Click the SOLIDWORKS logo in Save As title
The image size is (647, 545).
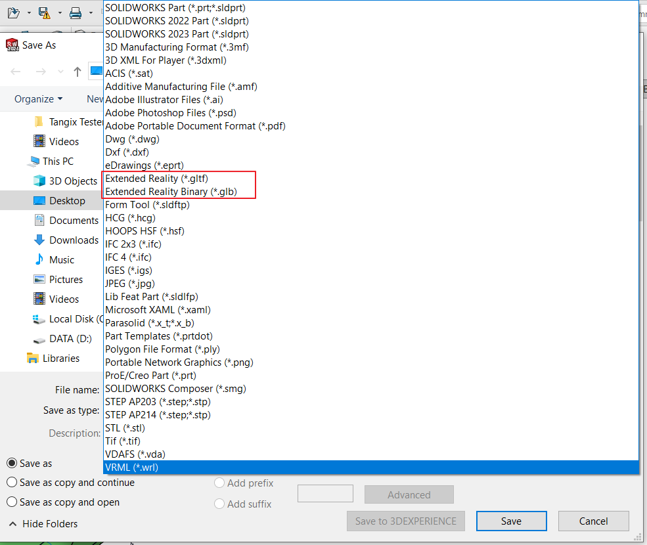point(12,45)
